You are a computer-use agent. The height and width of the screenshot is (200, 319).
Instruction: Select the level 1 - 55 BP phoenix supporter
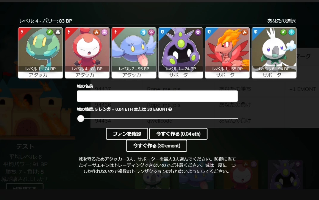tap(227, 53)
